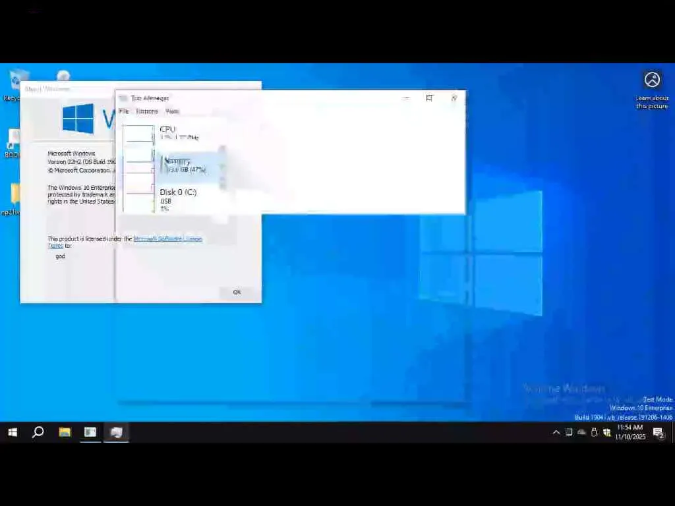Open the Action Center notifications icon

tap(659, 433)
